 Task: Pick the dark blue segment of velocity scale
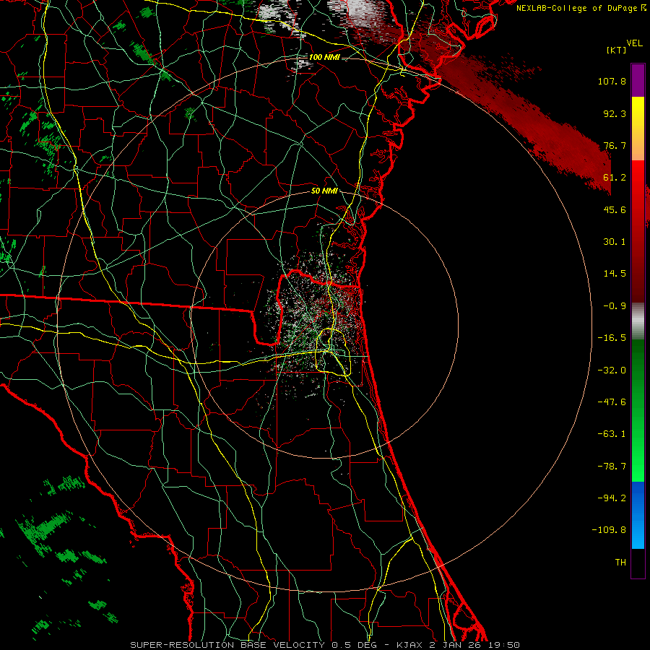click(x=638, y=498)
